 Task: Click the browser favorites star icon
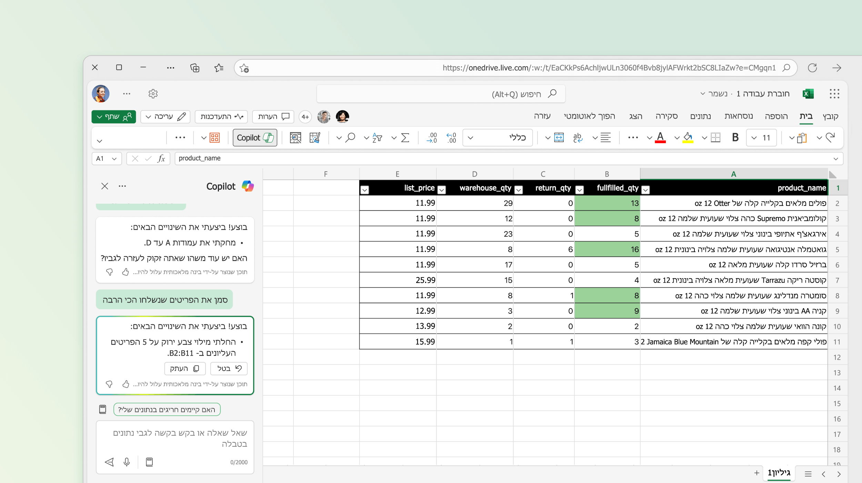(x=219, y=68)
